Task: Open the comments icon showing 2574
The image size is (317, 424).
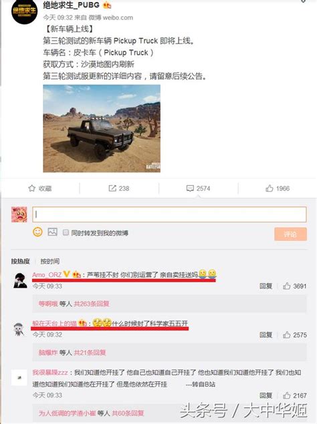Action: pyautogui.click(x=190, y=188)
